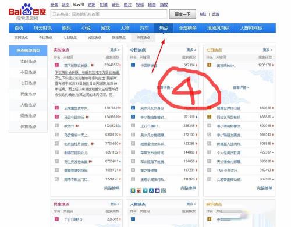Screen dimensions: 291x227
Task: Click the 百度一下 search button
Action: [x=183, y=14]
